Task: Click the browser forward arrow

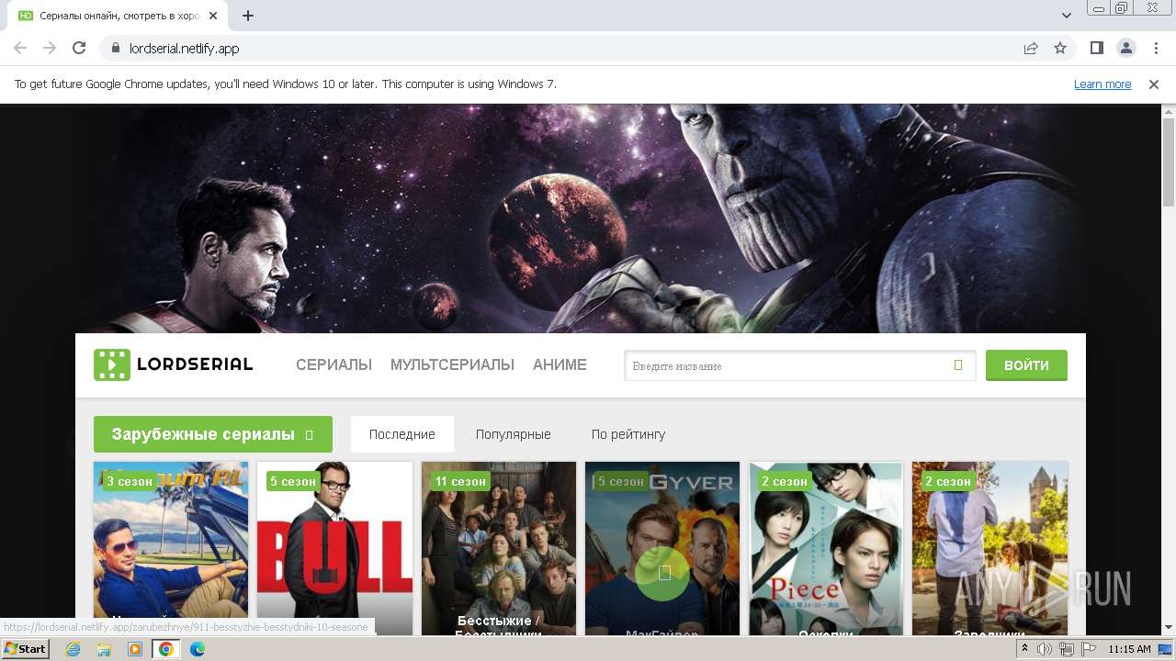Action: [50, 48]
